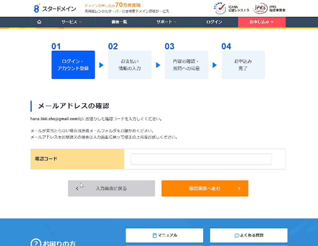Expand the サービス dropdown arrow

(x=80, y=22)
